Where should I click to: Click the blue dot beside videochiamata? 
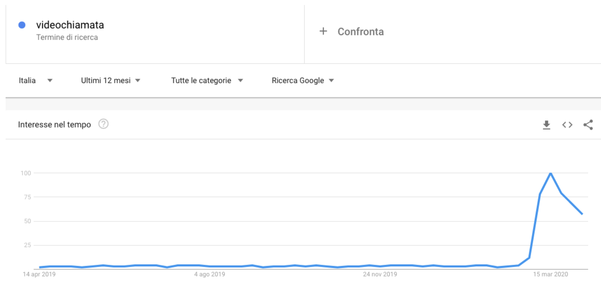tap(22, 25)
